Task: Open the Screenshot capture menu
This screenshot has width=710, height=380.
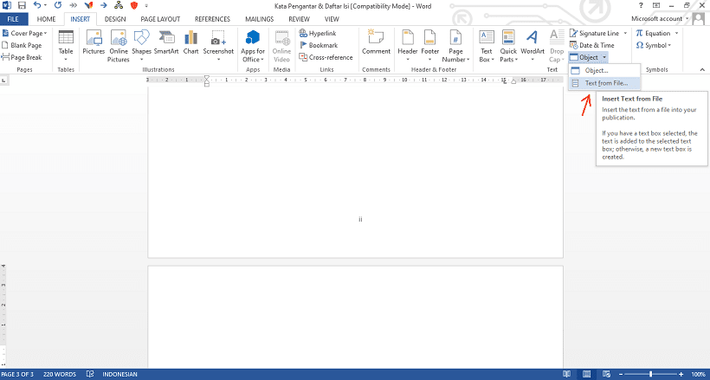Action: tap(218, 46)
